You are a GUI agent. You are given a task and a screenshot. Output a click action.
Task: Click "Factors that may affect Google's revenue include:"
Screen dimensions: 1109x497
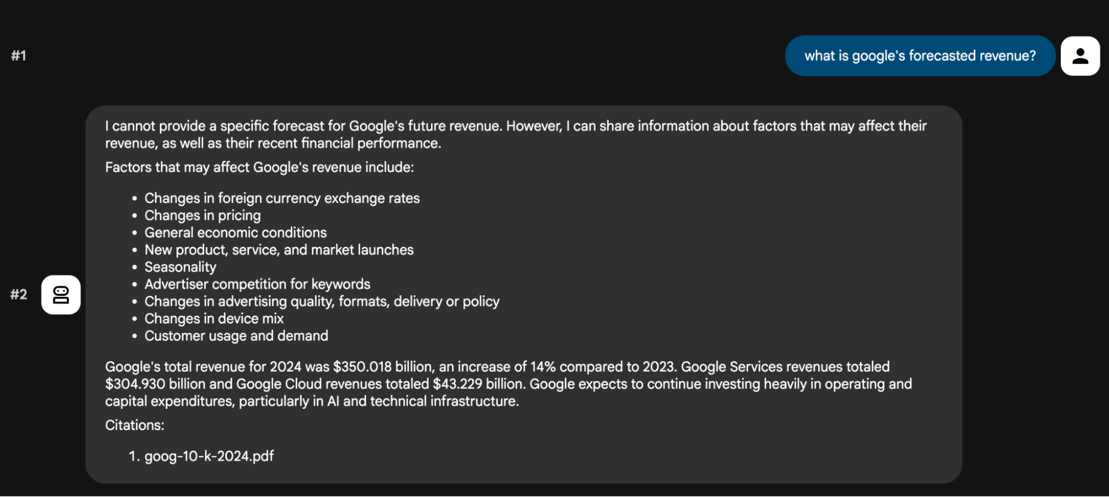[260, 167]
